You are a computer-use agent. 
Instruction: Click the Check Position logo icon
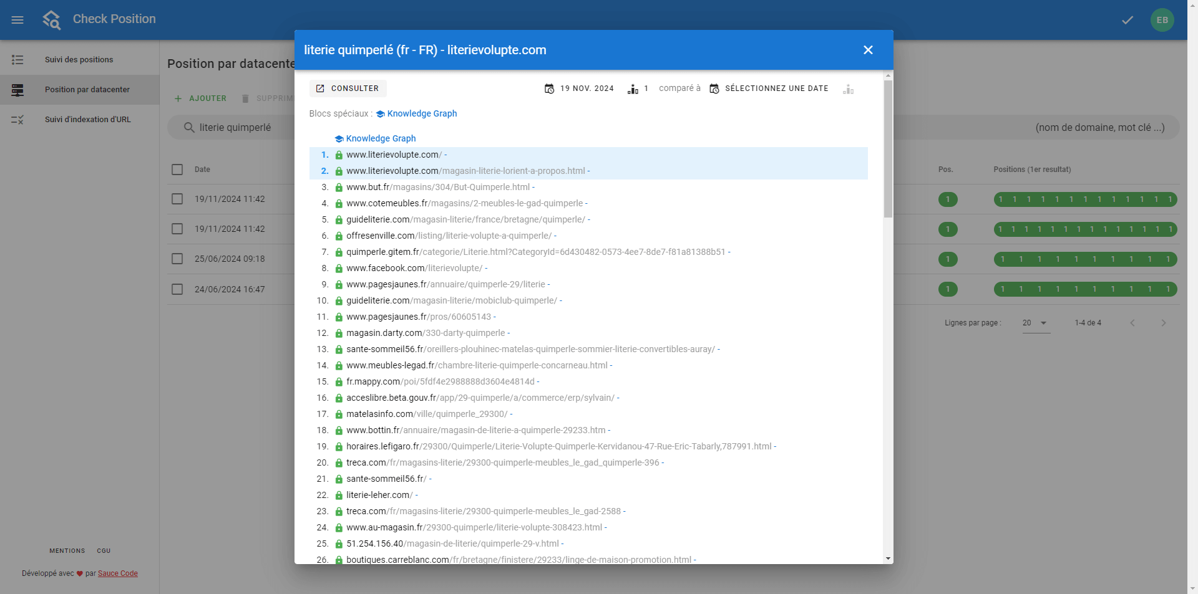coord(52,19)
